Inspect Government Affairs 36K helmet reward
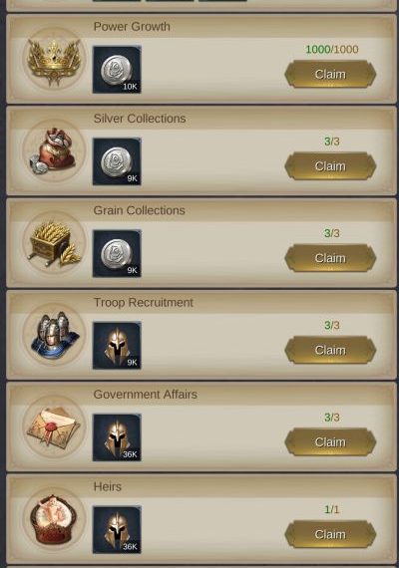 (117, 437)
